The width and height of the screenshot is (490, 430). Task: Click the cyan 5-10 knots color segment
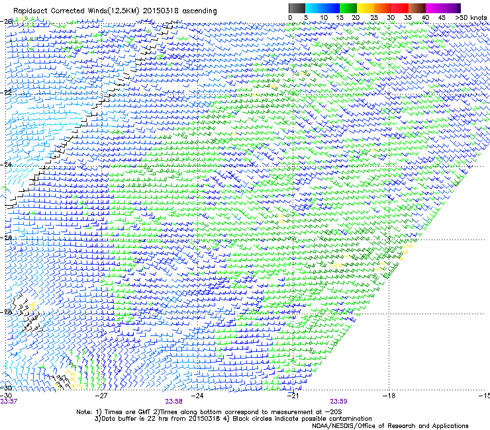pyautogui.click(x=314, y=8)
